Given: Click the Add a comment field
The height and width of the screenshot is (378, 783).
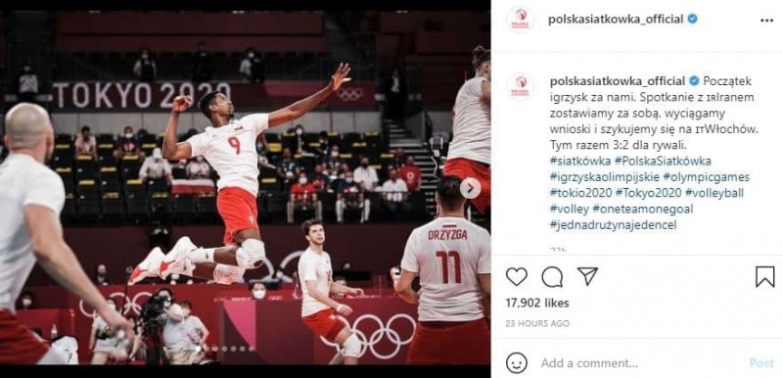Looking at the screenshot, I should click(x=639, y=363).
